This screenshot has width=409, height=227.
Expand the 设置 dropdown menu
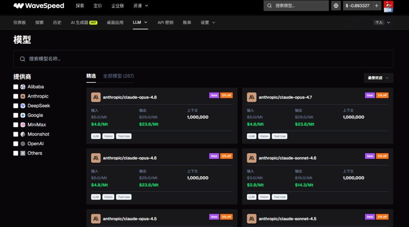[208, 22]
